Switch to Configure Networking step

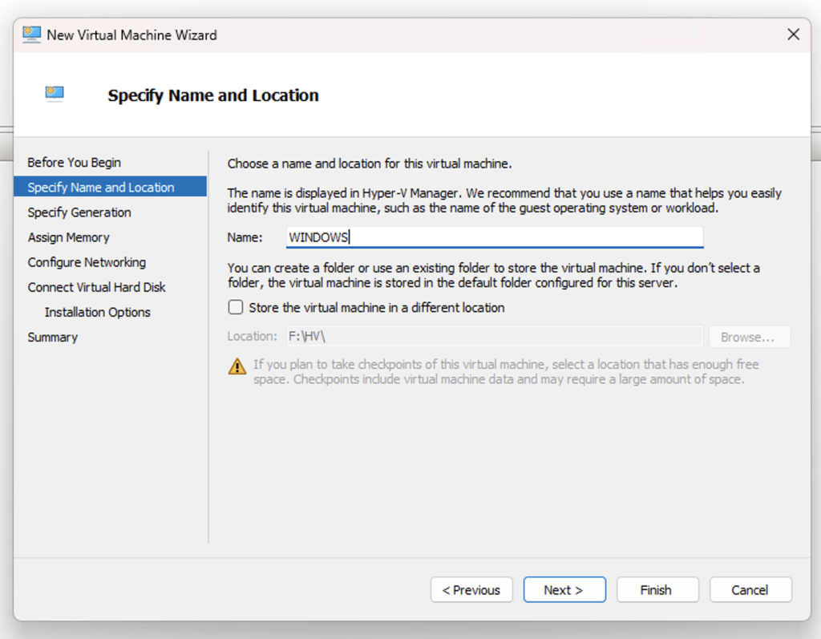[87, 262]
